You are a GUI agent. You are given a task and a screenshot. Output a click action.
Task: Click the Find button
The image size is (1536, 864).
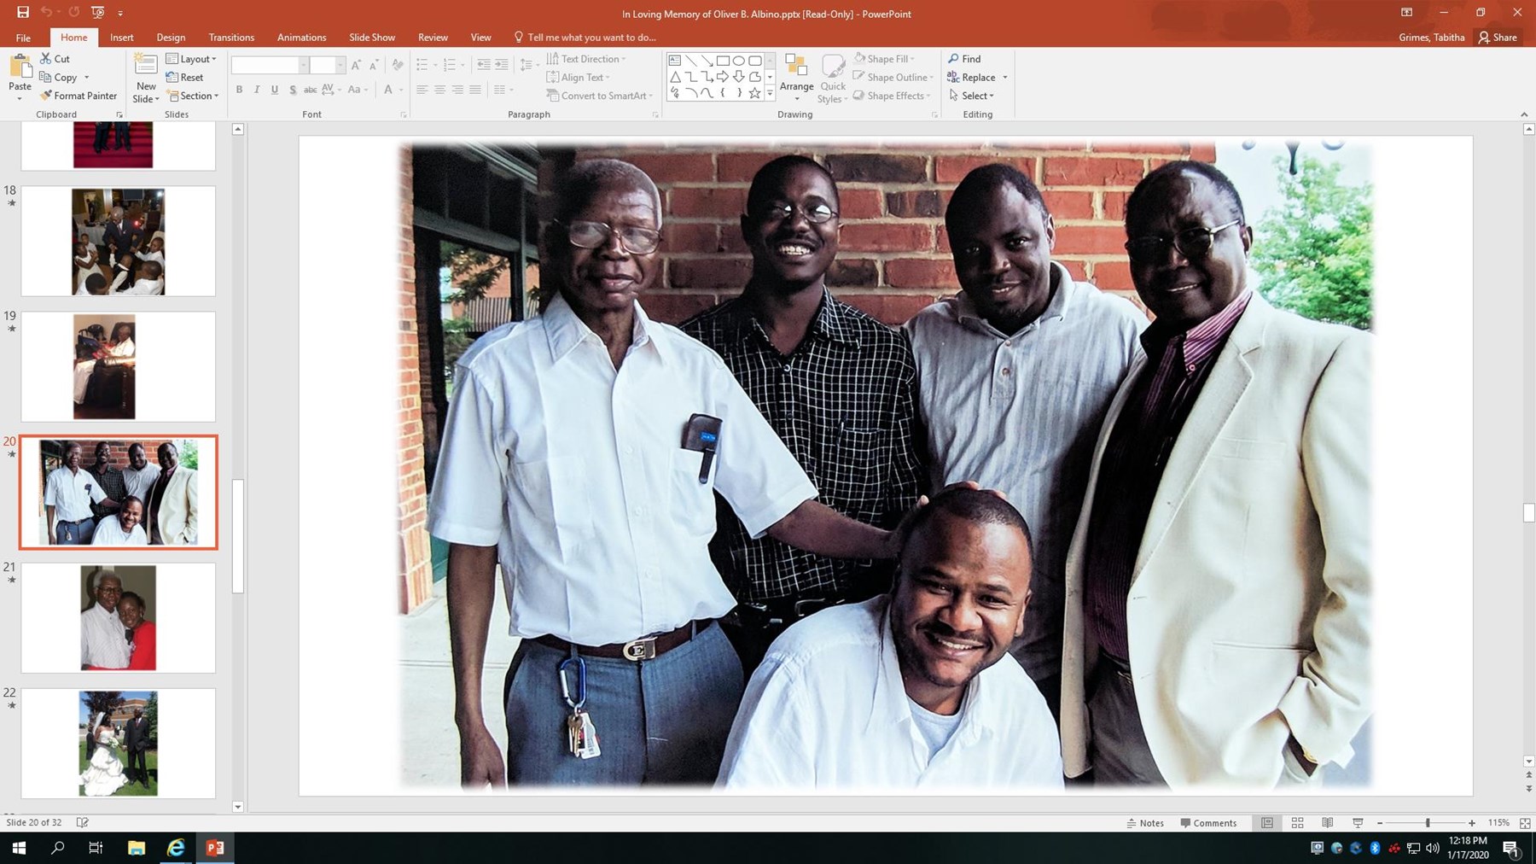(x=964, y=59)
